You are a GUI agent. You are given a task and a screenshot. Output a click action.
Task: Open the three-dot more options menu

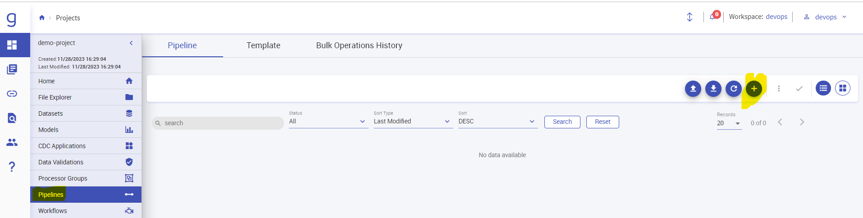[779, 89]
